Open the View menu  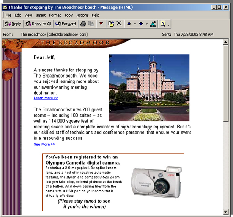click(28, 15)
